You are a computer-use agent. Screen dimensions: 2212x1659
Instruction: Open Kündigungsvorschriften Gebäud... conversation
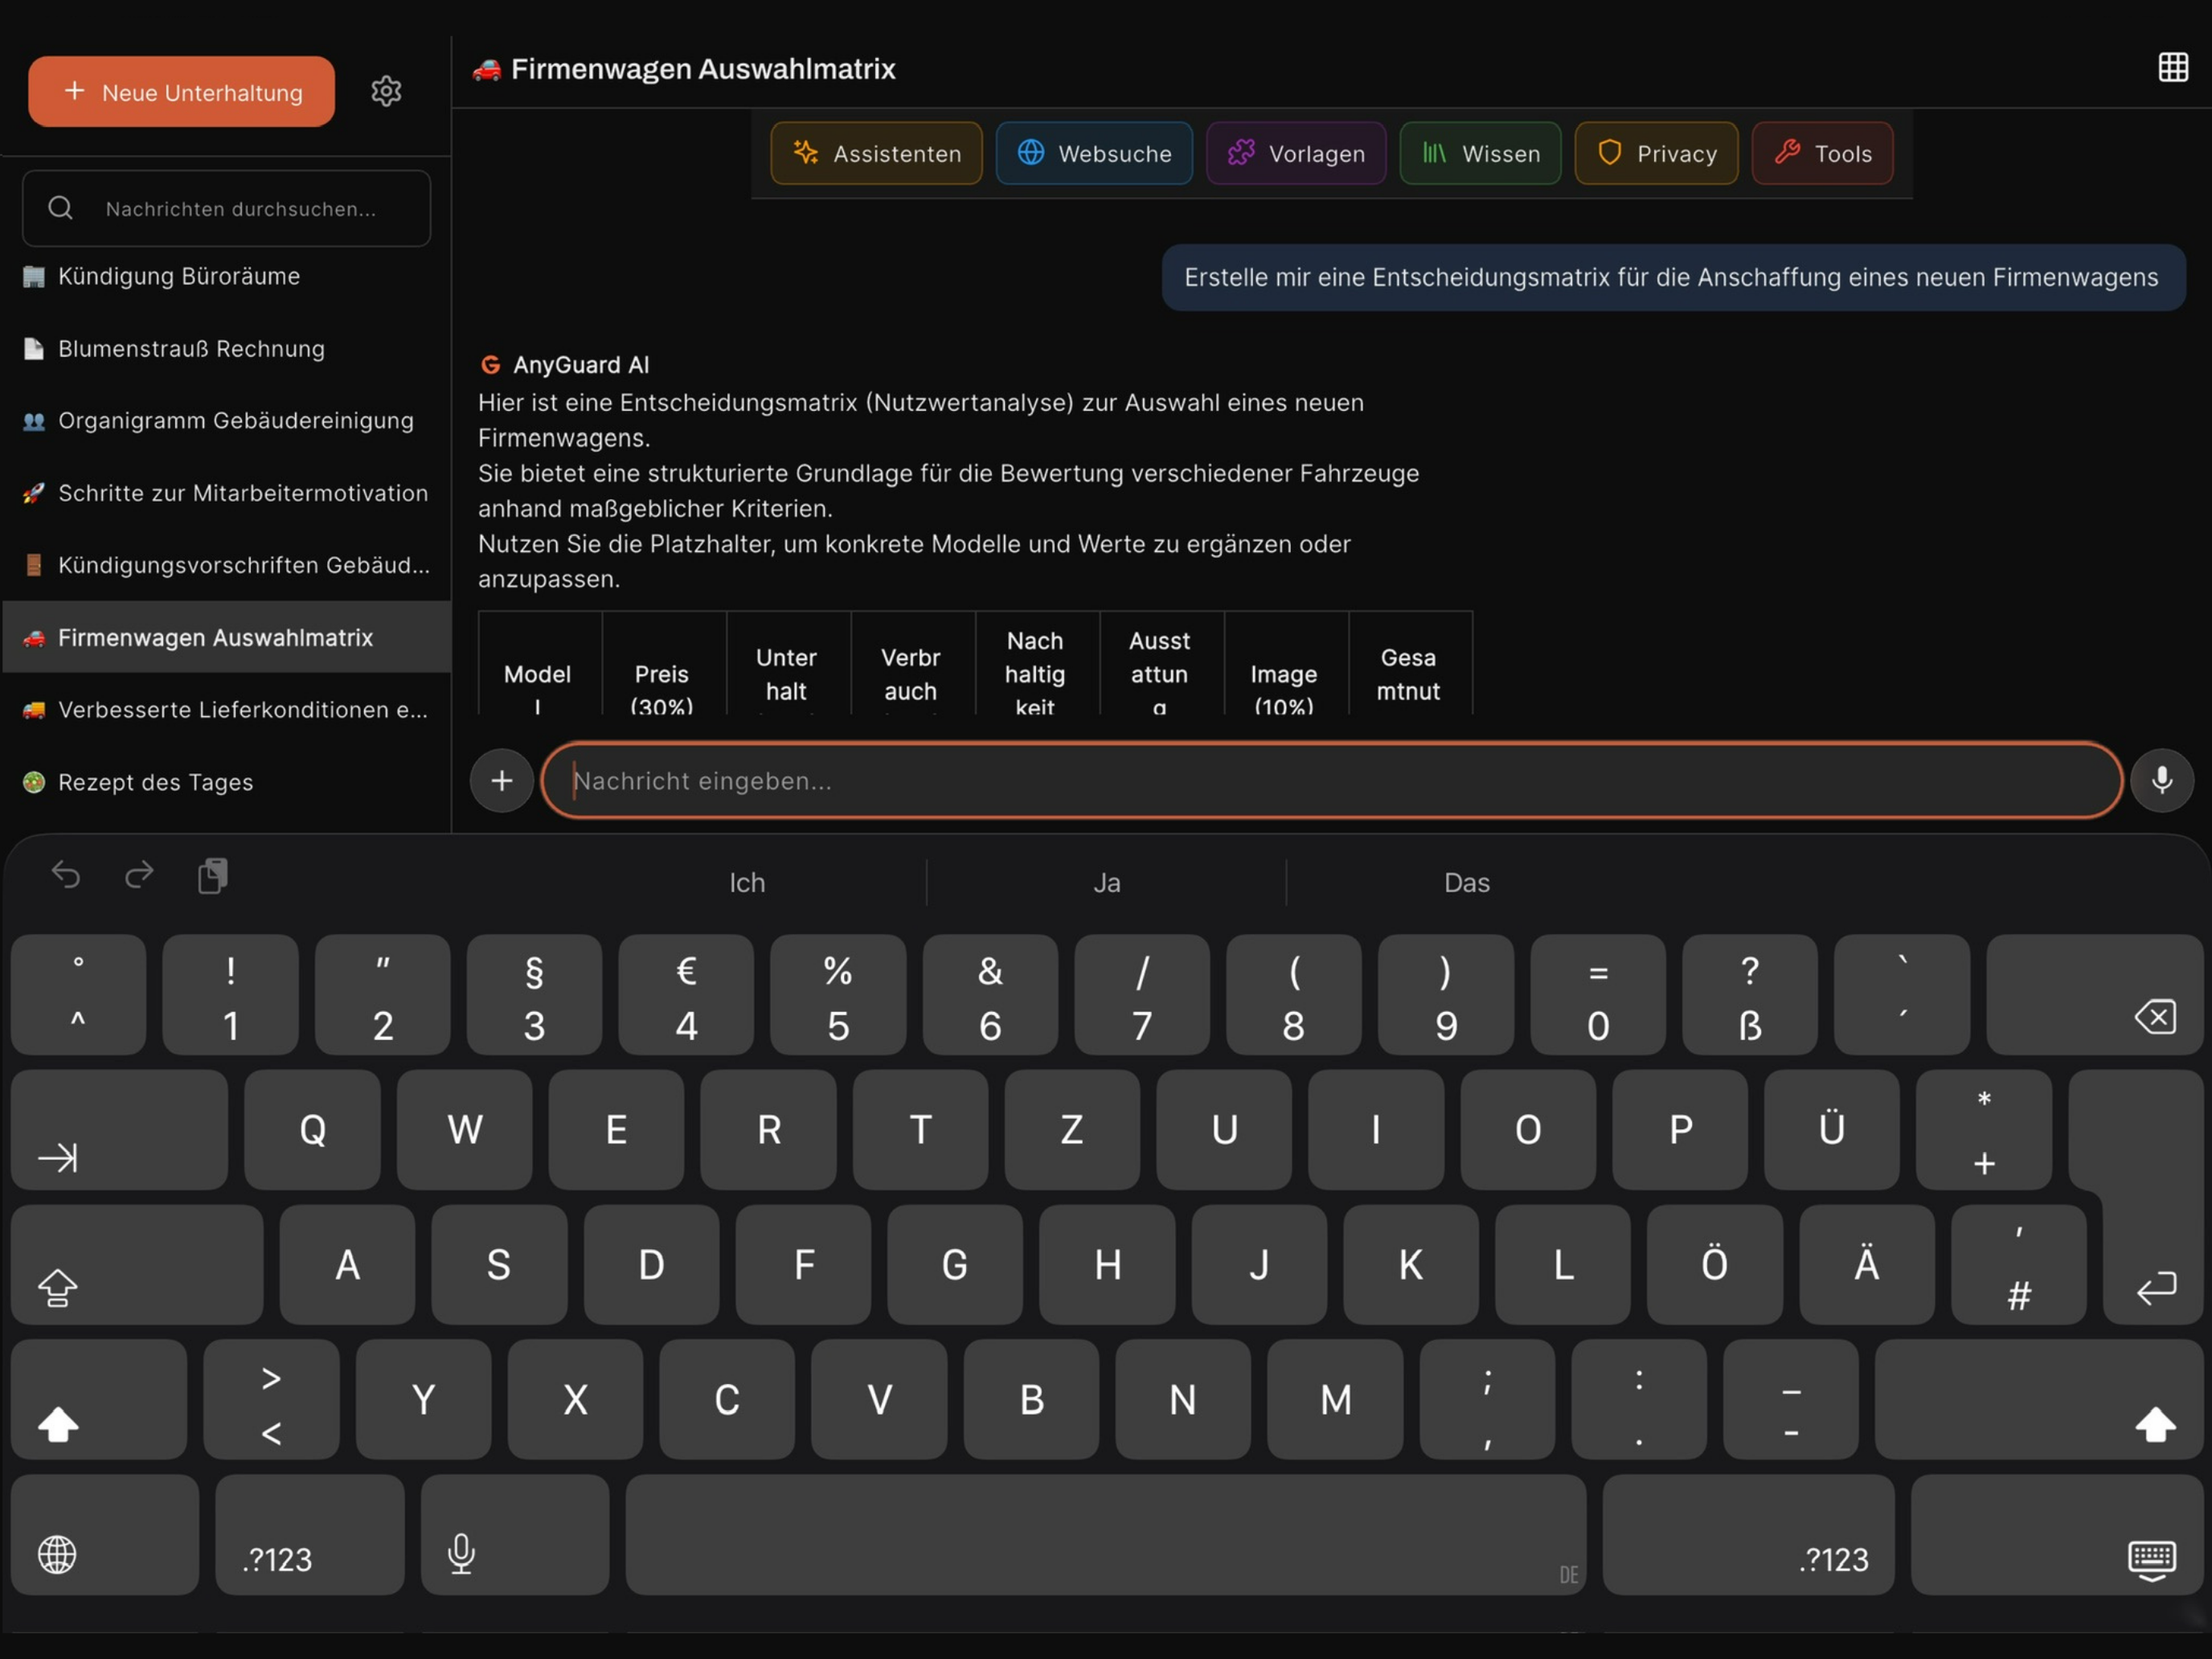click(x=227, y=565)
